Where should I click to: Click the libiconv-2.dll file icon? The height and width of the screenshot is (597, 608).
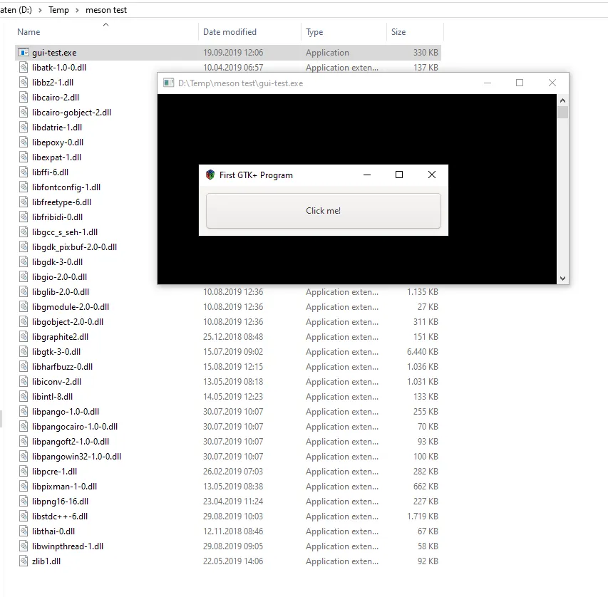(24, 381)
